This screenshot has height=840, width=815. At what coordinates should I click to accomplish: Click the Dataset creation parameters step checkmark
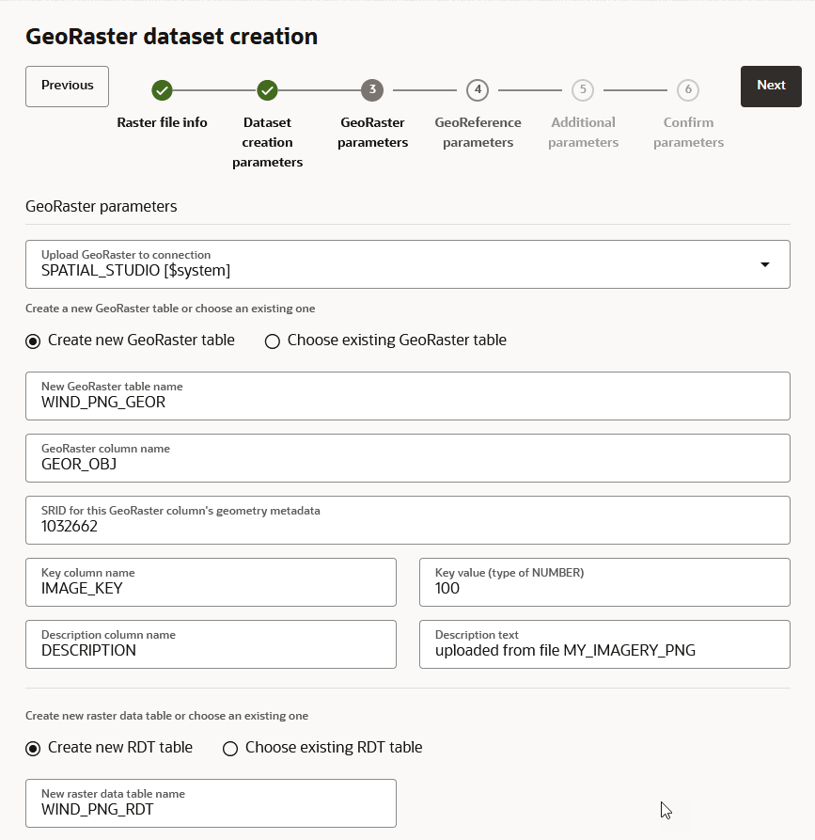(267, 90)
